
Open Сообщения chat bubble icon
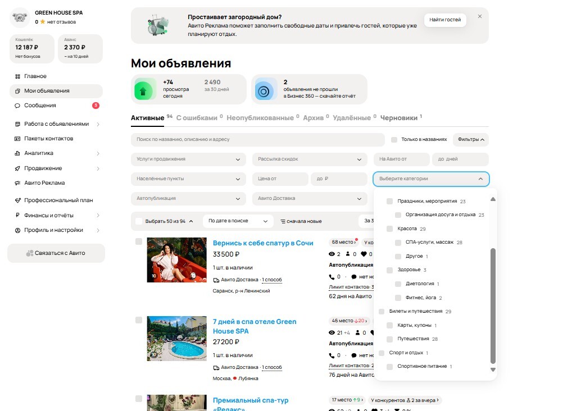click(17, 106)
